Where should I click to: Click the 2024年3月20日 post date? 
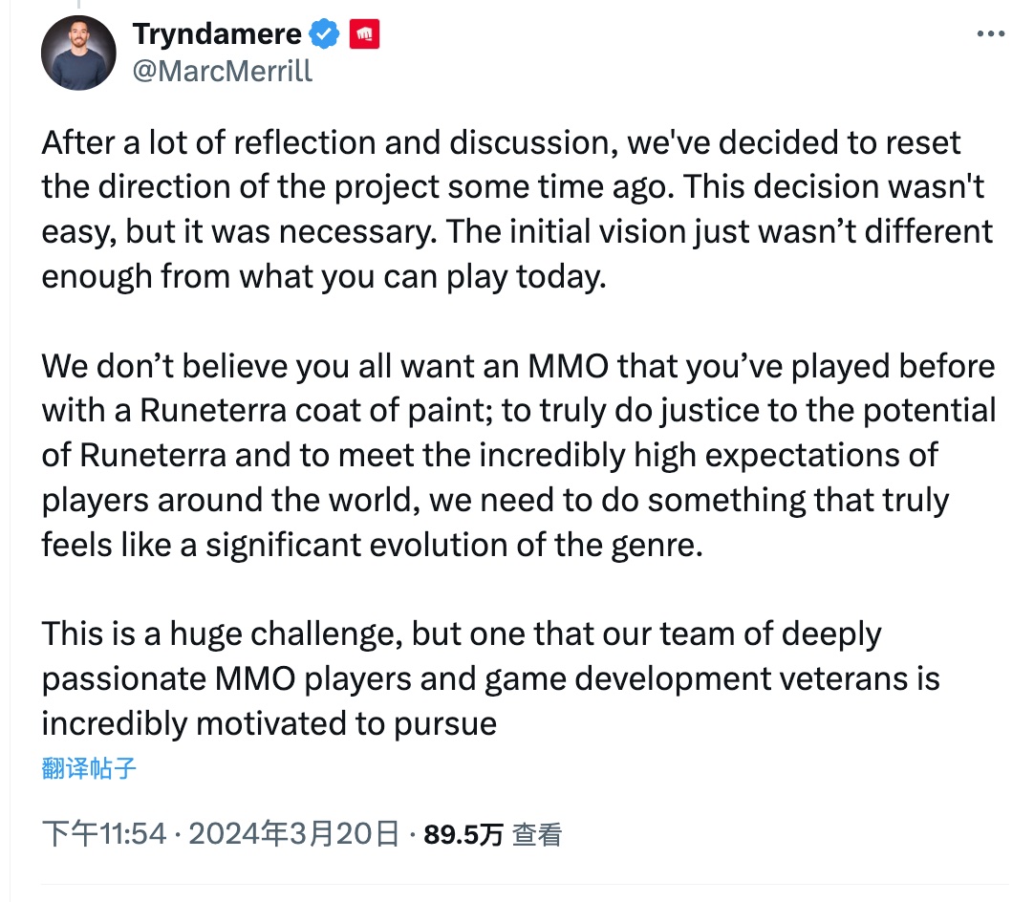[x=294, y=834]
